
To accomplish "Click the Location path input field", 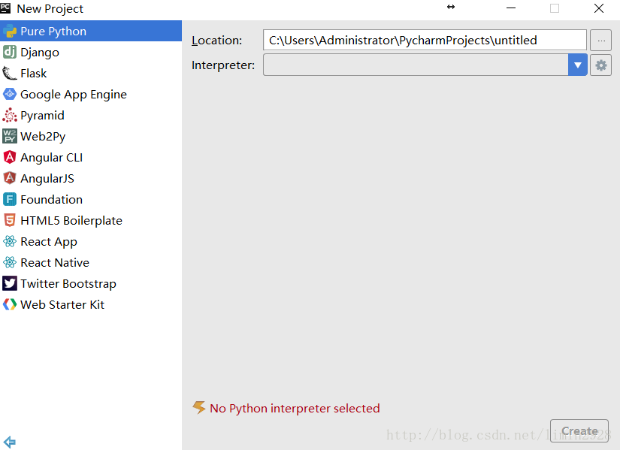I will pos(425,41).
